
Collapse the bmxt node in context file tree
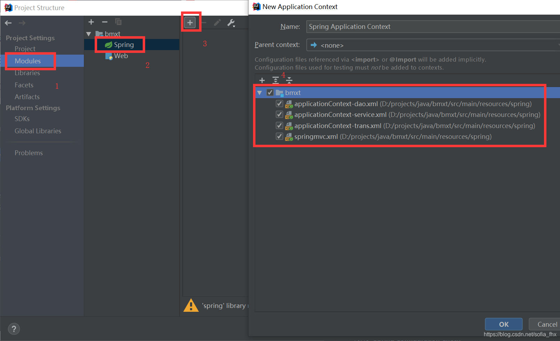tap(259, 93)
